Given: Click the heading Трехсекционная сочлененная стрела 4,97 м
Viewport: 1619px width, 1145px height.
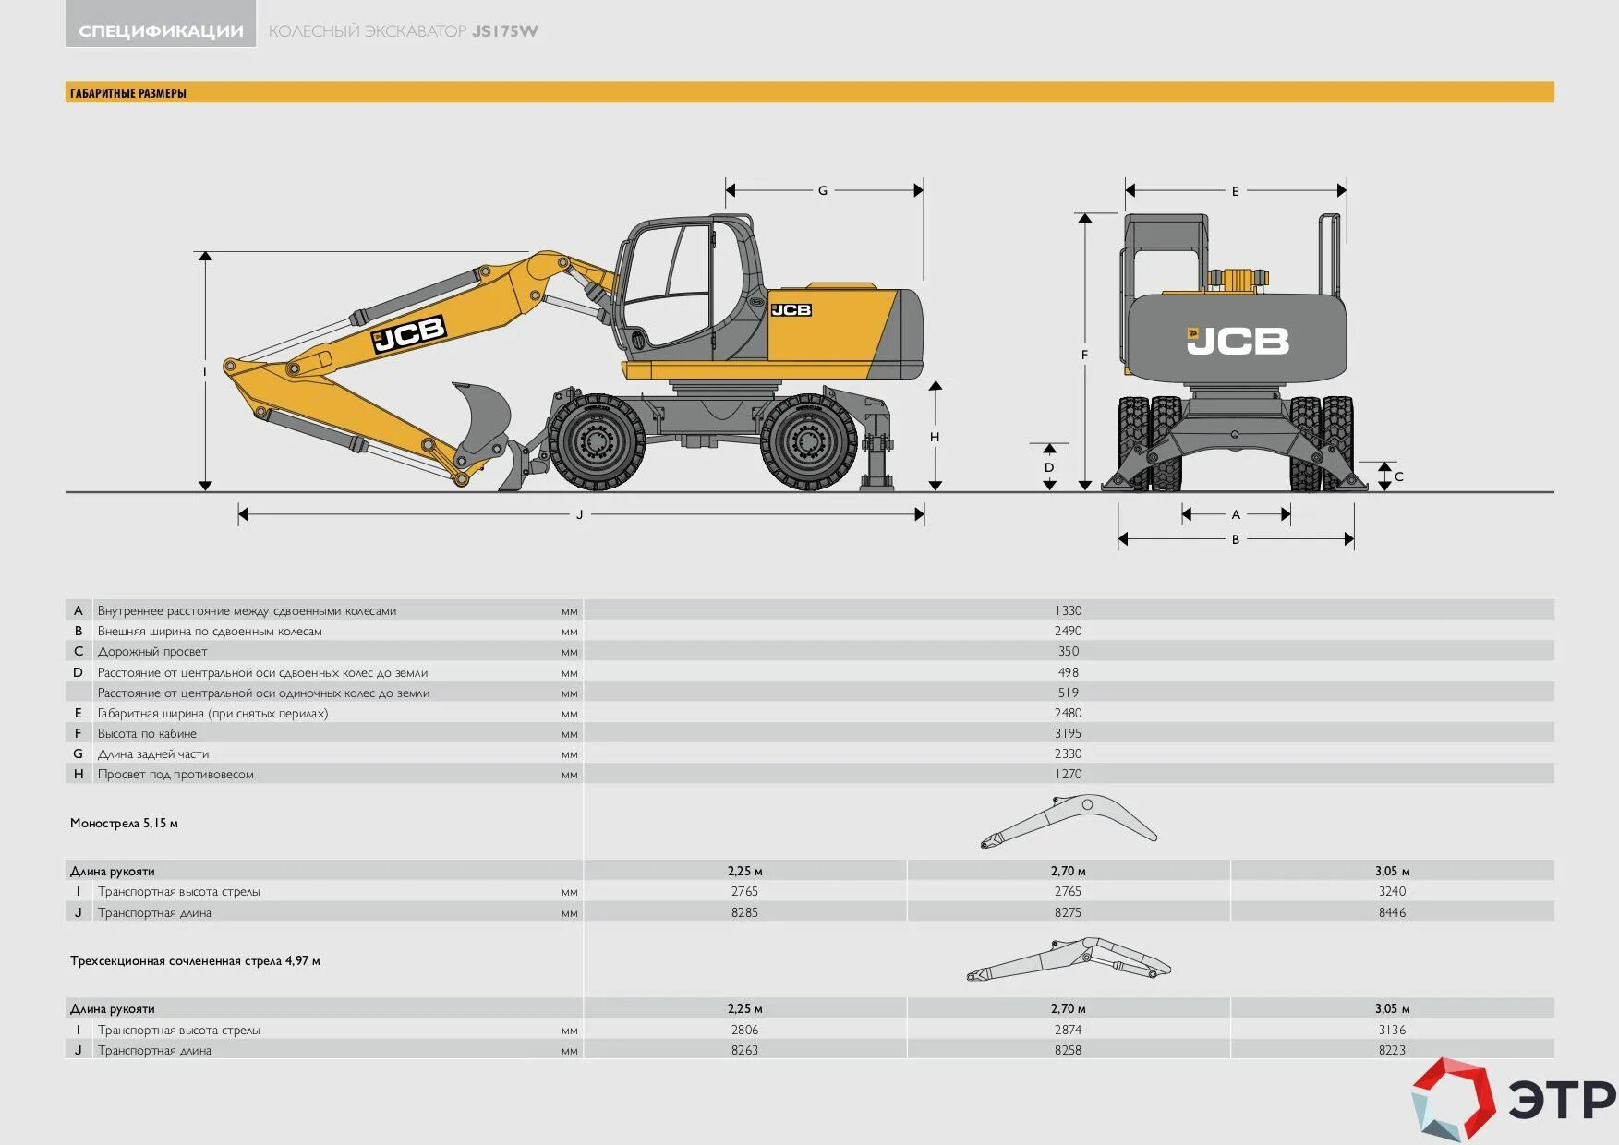Looking at the screenshot, I should [195, 960].
